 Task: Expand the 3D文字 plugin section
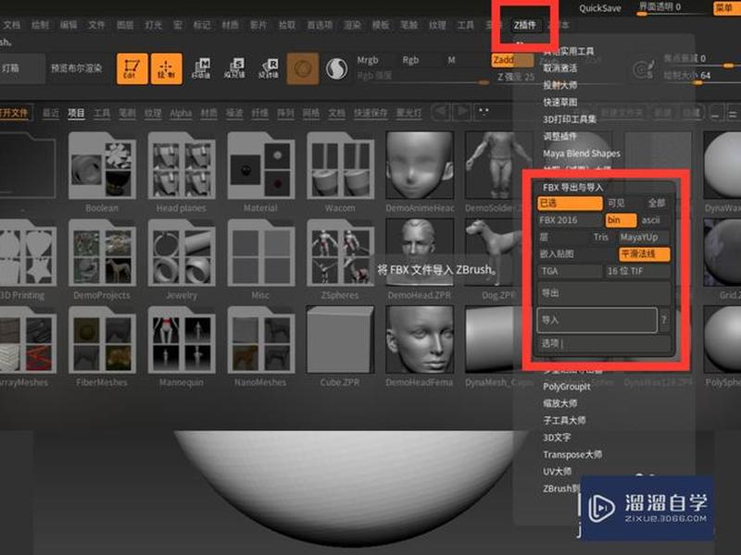[x=557, y=438]
